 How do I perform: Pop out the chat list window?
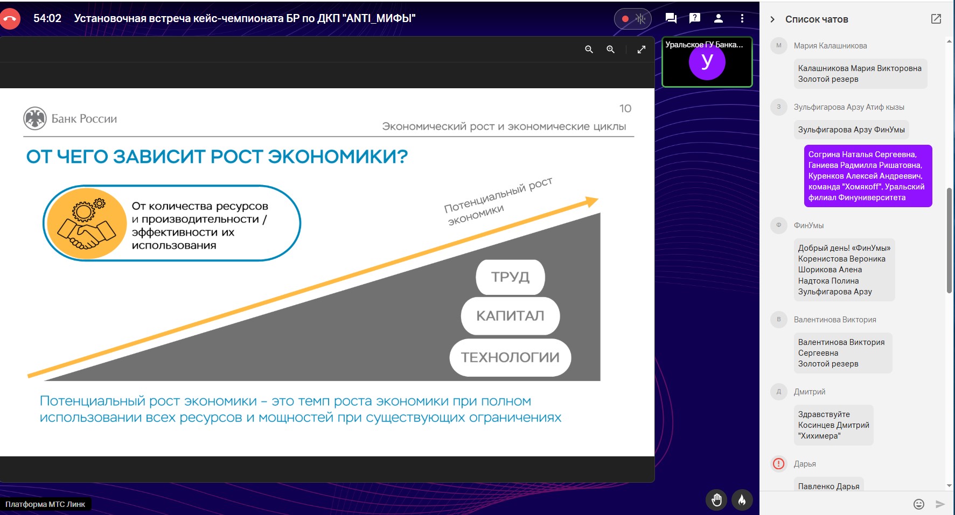coord(936,19)
